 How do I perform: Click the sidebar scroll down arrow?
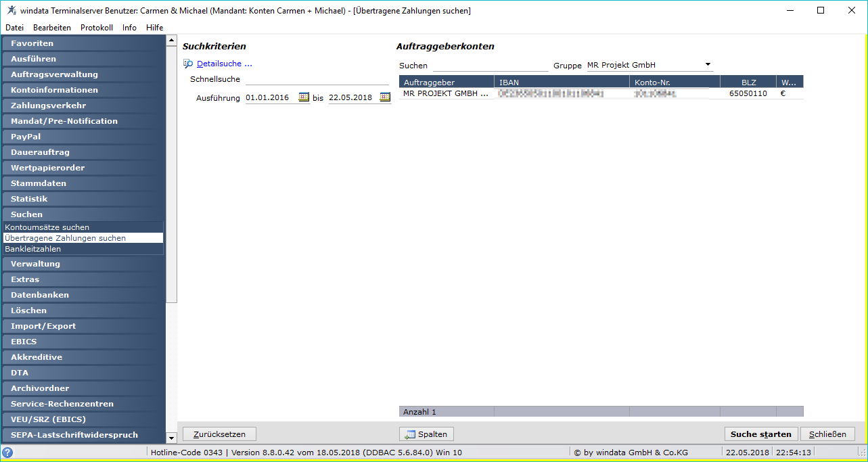tap(171, 438)
